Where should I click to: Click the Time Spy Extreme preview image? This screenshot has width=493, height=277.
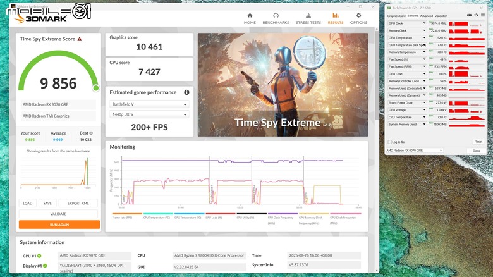tap(283, 85)
